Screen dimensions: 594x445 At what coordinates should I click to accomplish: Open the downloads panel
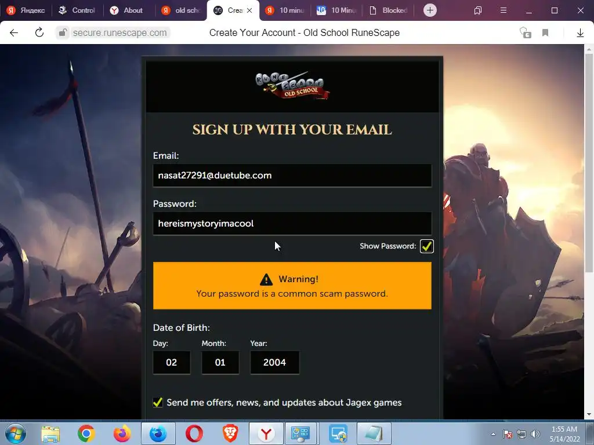point(580,33)
